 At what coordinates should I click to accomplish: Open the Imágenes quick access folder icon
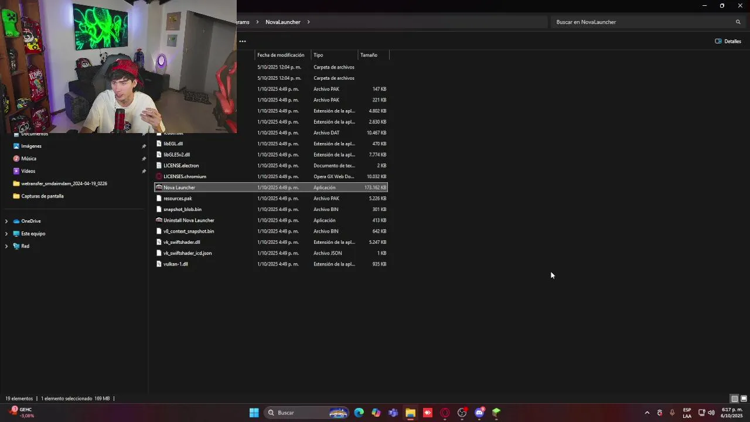pyautogui.click(x=16, y=146)
